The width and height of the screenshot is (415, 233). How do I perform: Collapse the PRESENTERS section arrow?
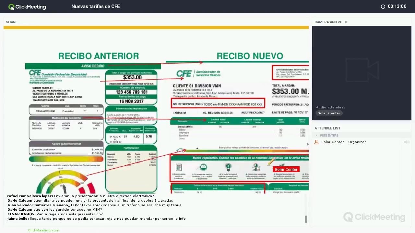[x=316, y=135]
